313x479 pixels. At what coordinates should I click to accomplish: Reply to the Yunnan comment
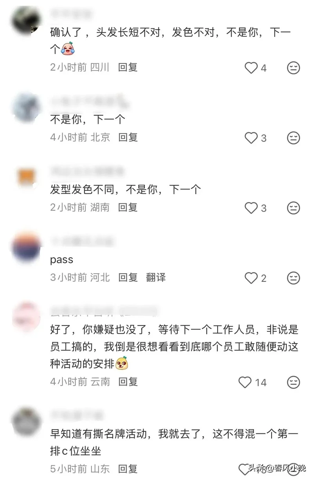[128, 382]
